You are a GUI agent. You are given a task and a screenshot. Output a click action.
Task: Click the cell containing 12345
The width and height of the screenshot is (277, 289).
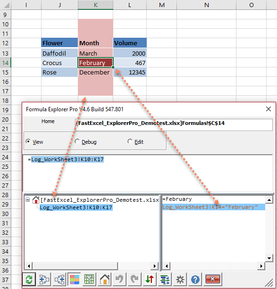(130, 72)
